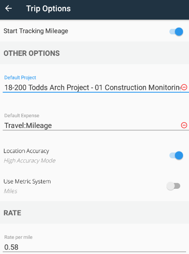Tap the Default Expense field label

[22, 116]
